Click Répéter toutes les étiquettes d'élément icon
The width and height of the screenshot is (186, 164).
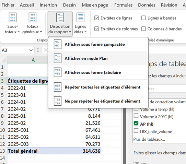[58, 87]
